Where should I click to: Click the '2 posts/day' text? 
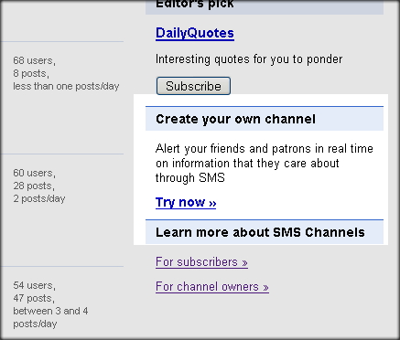[39, 198]
